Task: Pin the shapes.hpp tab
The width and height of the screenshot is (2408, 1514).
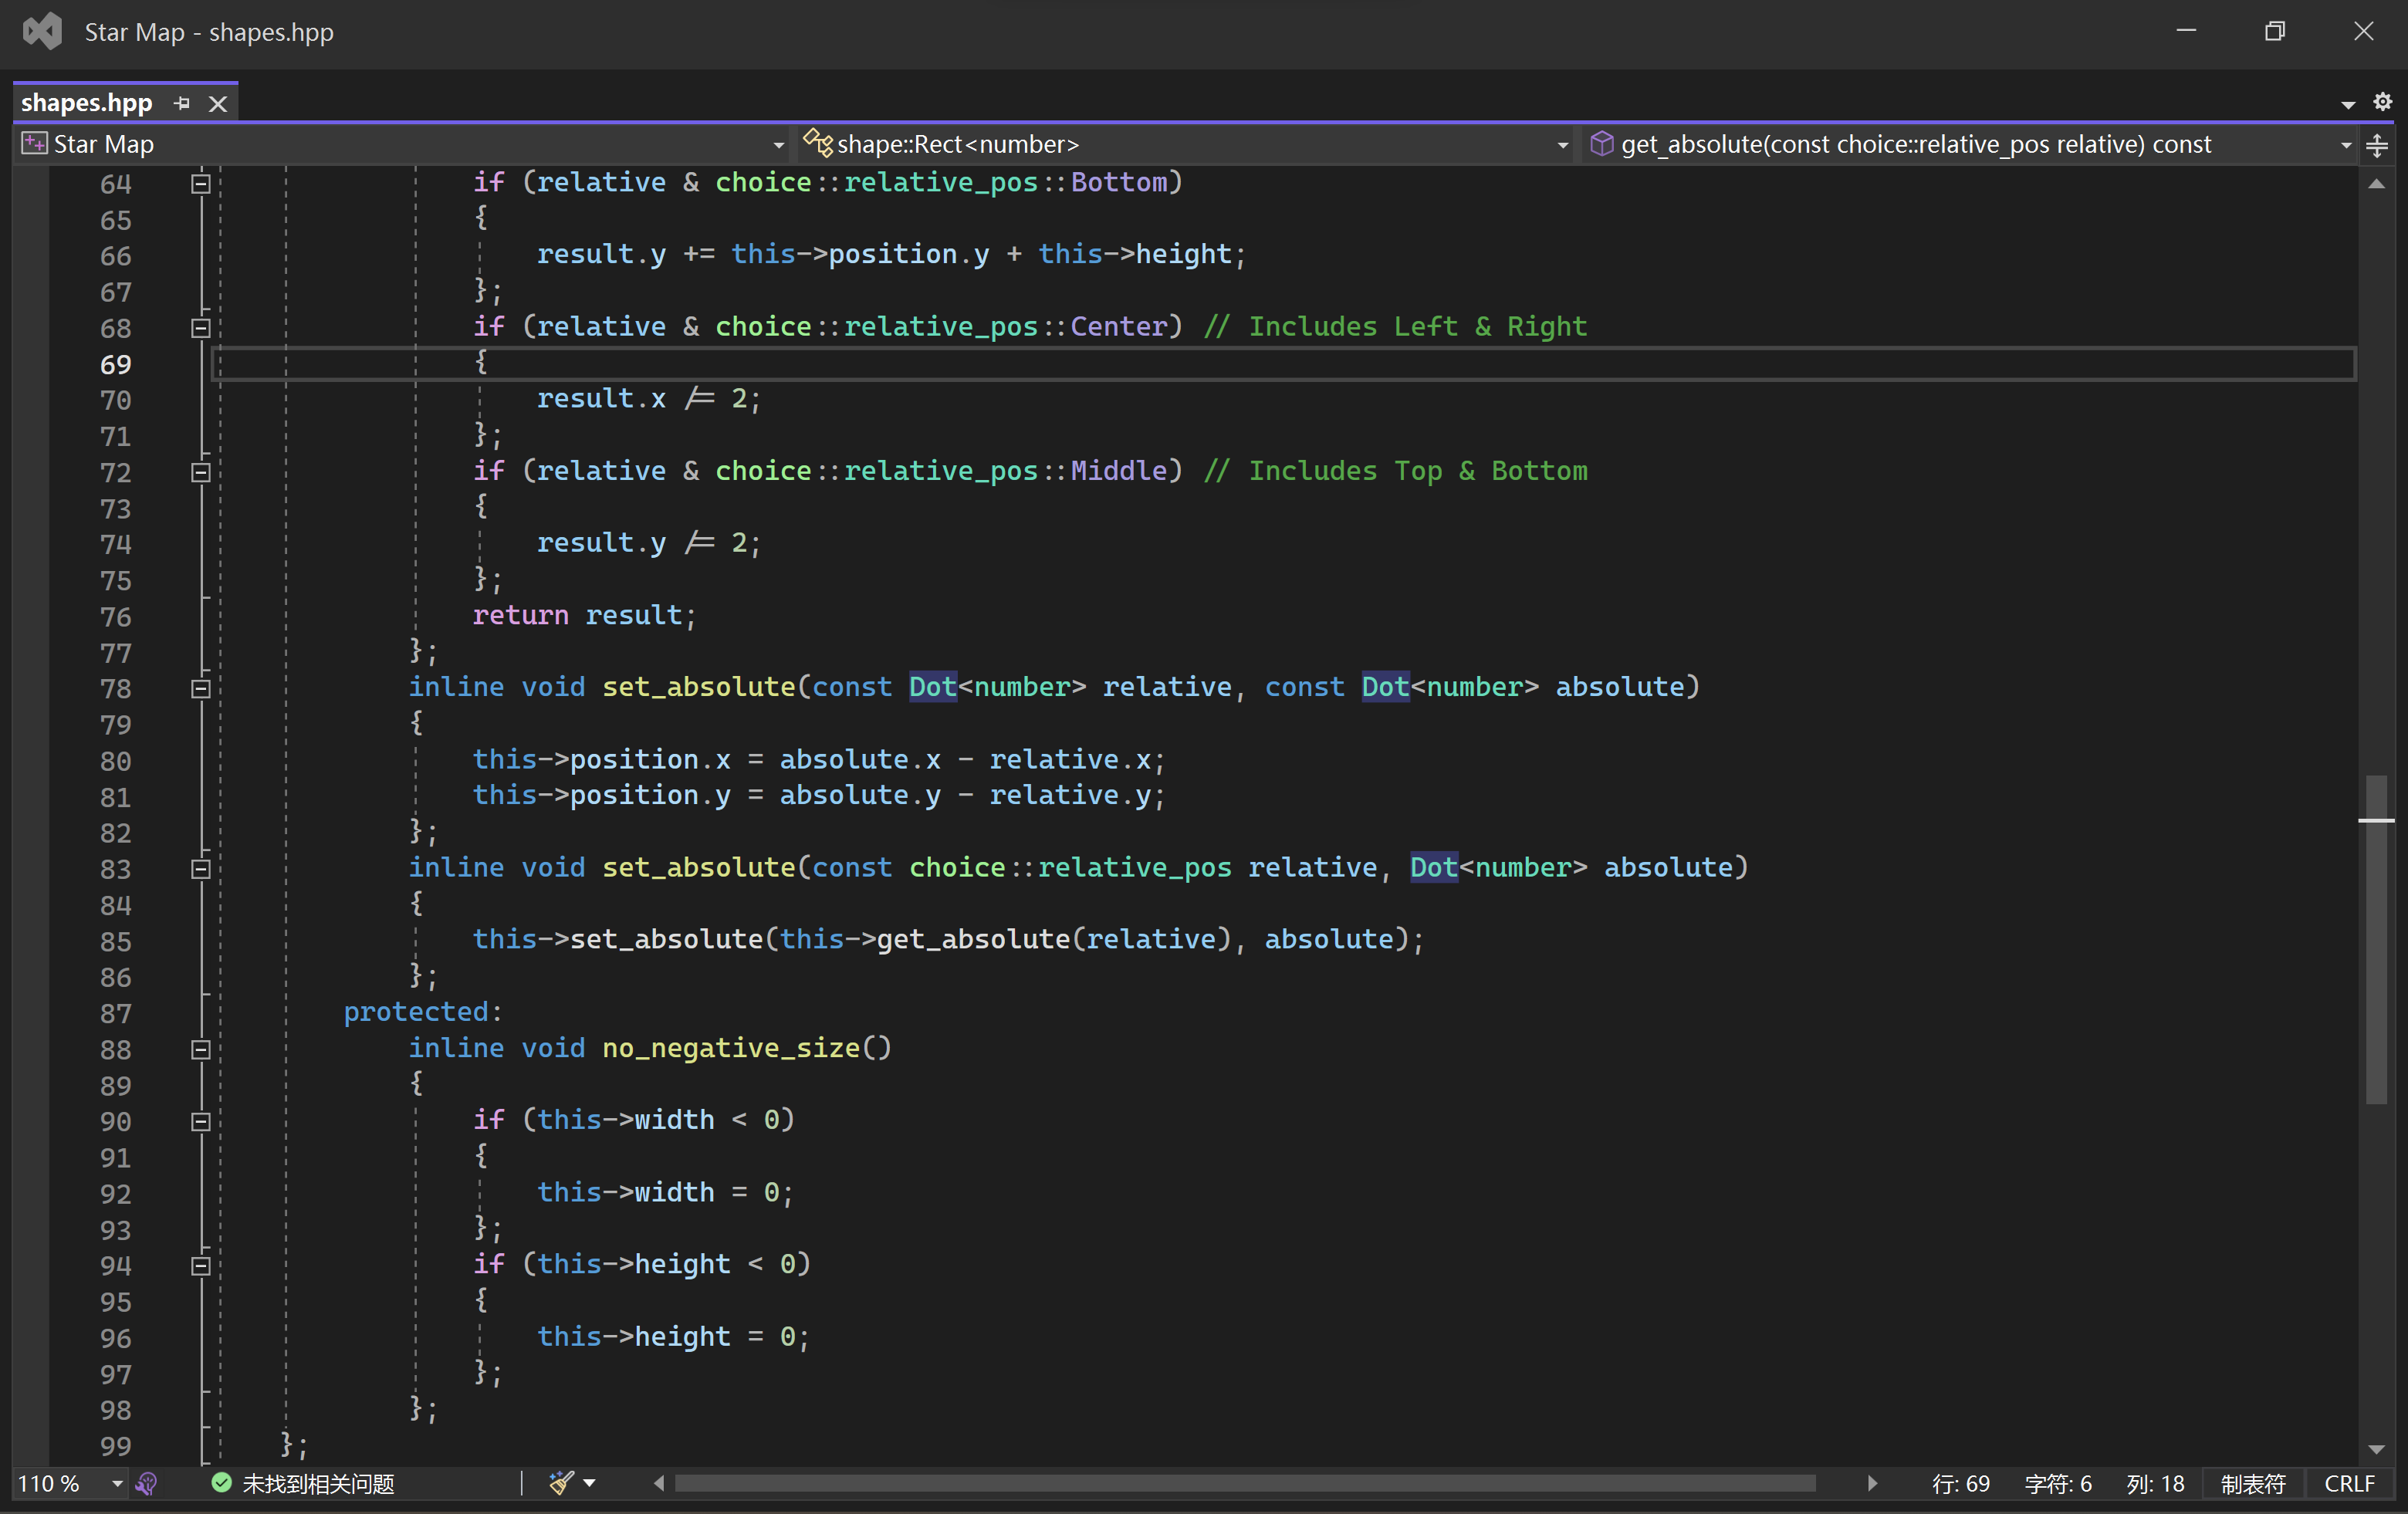Action: click(x=181, y=103)
